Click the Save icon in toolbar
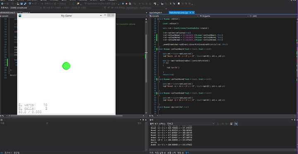Image resolution: width=298 pixels, height=154 pixels. point(22,4)
